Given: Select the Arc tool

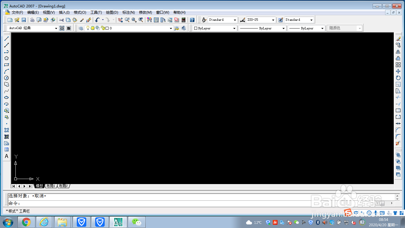Looking at the screenshot, I should pos(7,71).
